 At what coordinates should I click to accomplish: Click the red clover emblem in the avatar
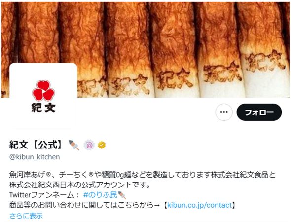(43, 90)
